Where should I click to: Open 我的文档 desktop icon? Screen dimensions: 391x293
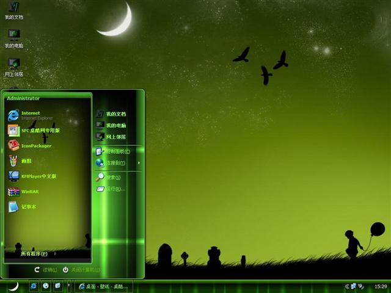(x=14, y=10)
